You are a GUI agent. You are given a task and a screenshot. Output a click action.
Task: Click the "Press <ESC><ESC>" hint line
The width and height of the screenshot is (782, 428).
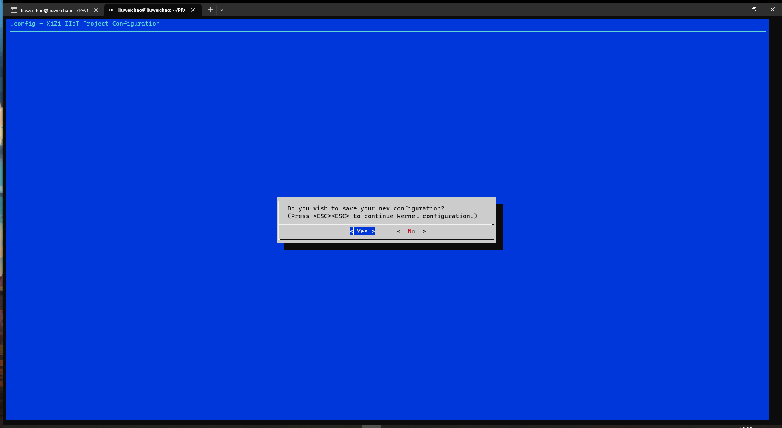[382, 216]
